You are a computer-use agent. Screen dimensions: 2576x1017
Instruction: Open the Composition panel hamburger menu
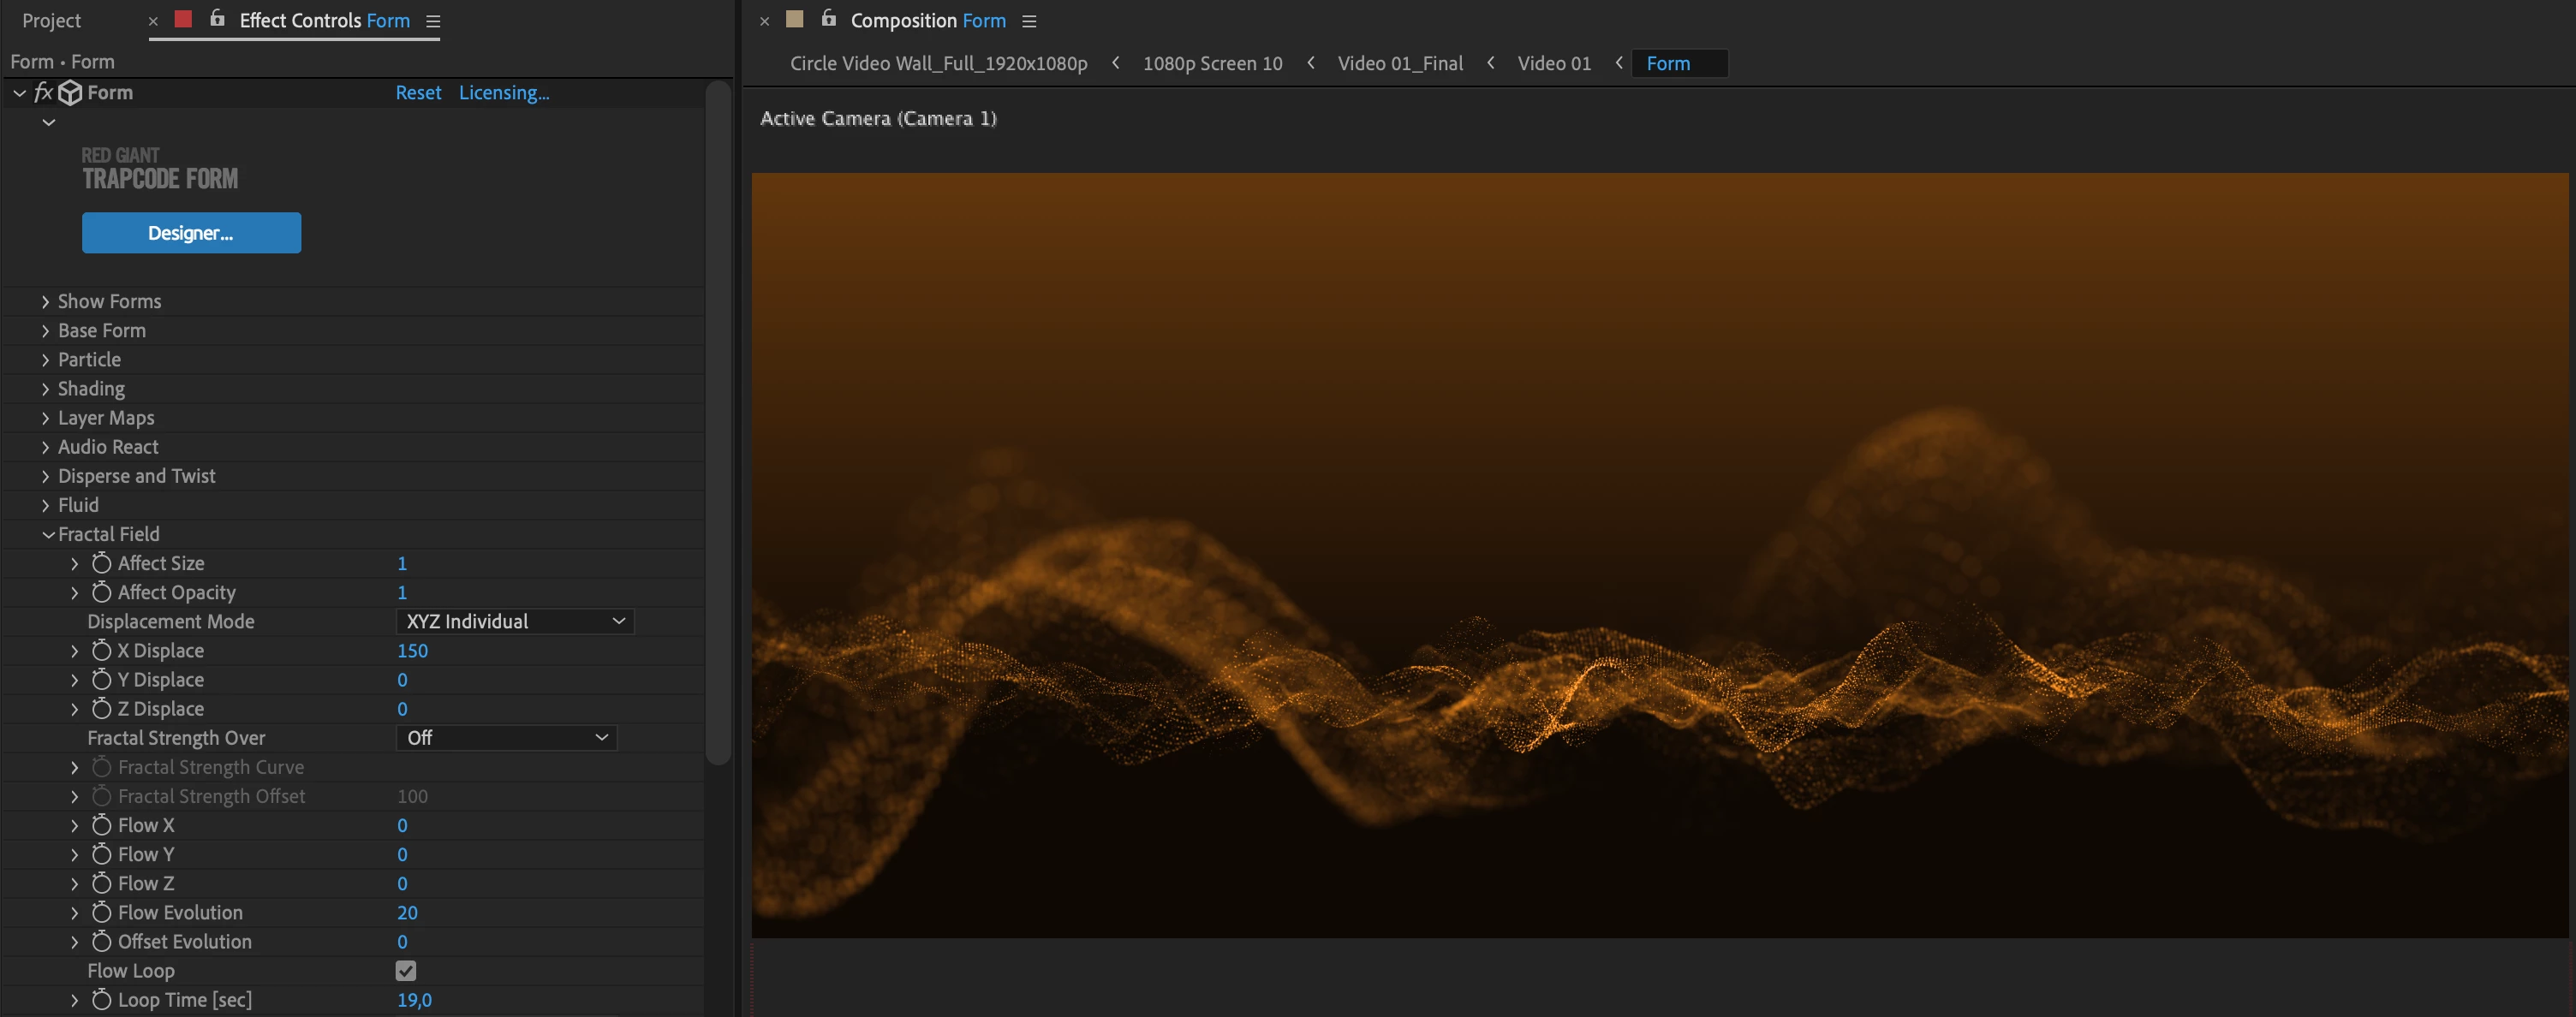coord(1029,21)
